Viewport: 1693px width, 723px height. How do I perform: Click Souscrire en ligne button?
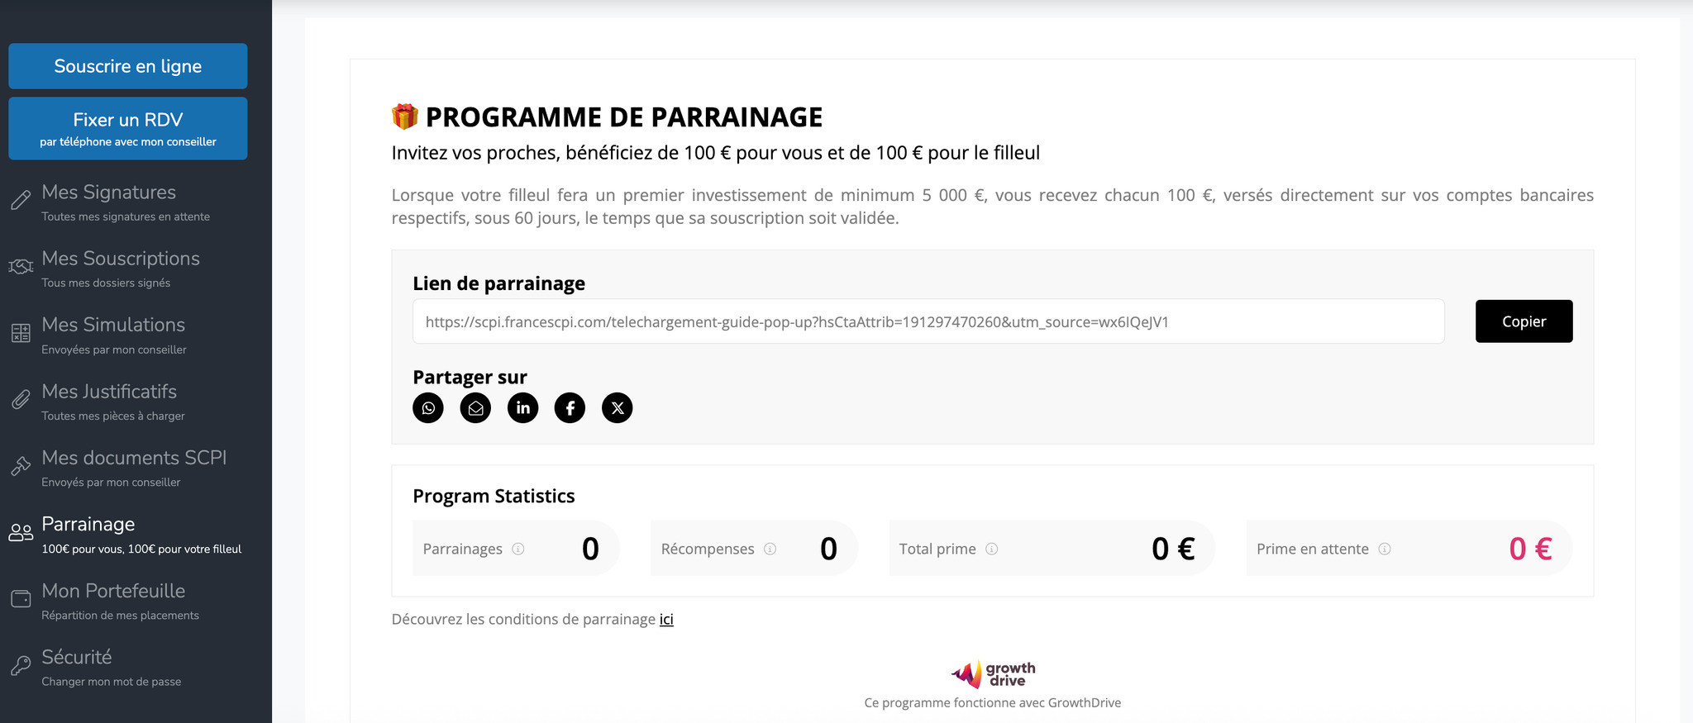128,66
